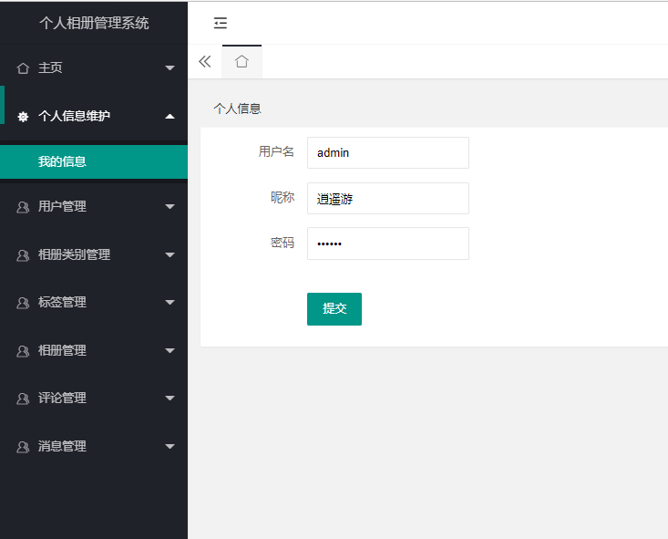Image resolution: width=668 pixels, height=539 pixels.
Task: Click the user icon beside 相册管理
Action: pos(23,351)
